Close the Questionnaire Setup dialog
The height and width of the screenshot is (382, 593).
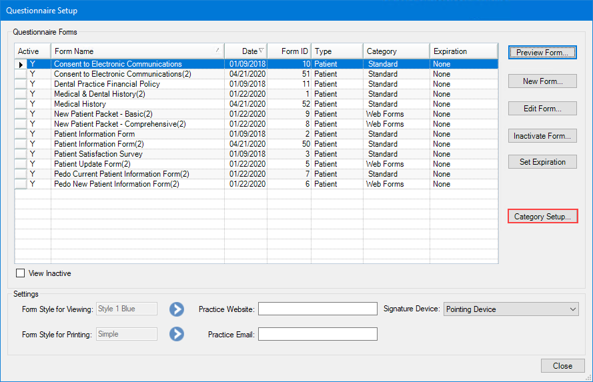coord(562,365)
